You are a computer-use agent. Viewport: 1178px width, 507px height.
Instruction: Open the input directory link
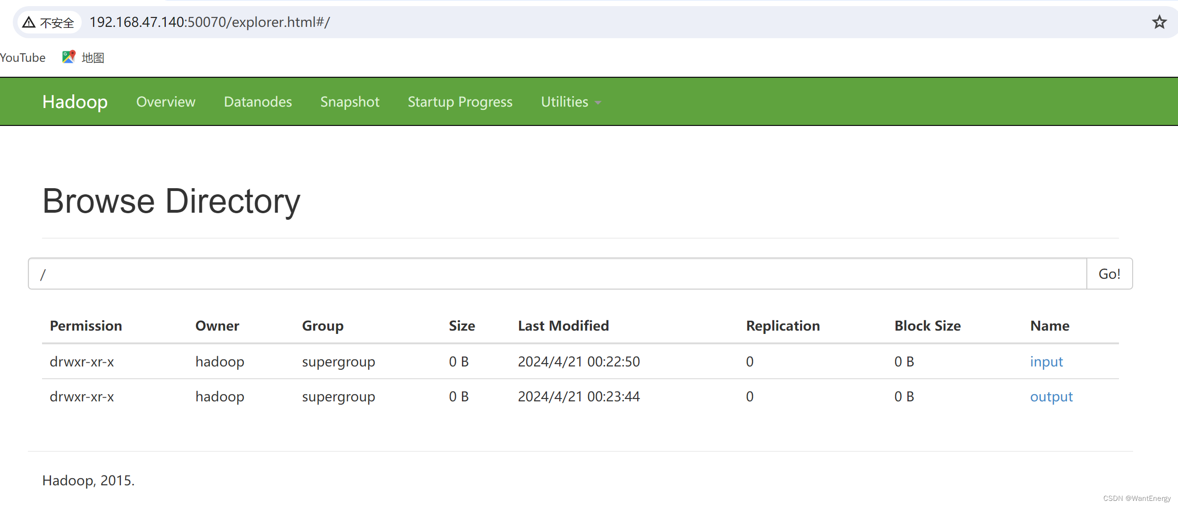pyautogui.click(x=1046, y=362)
